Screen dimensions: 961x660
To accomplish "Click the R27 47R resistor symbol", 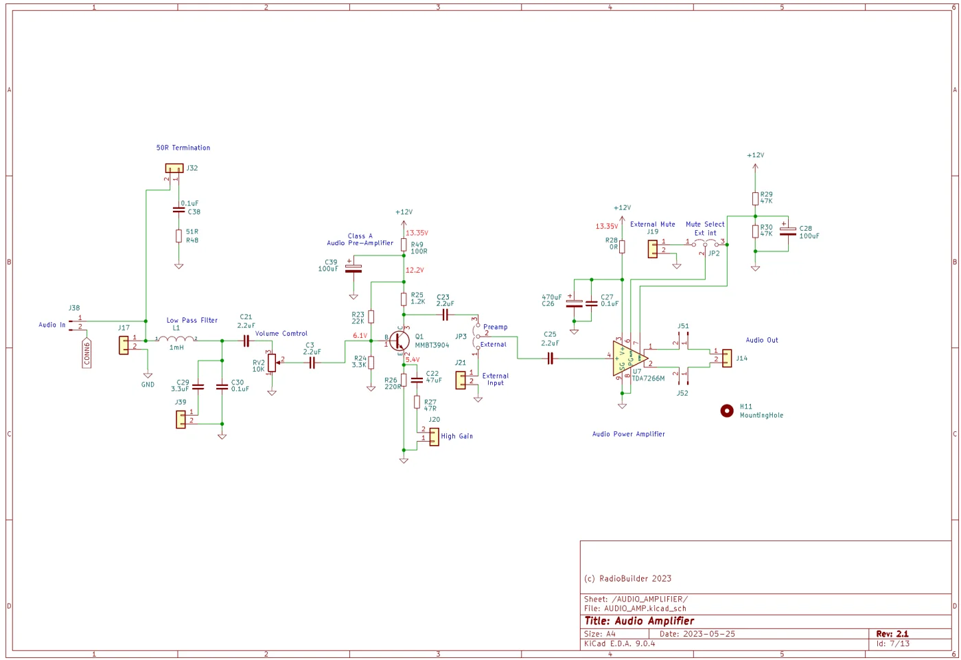I will pyautogui.click(x=417, y=402).
